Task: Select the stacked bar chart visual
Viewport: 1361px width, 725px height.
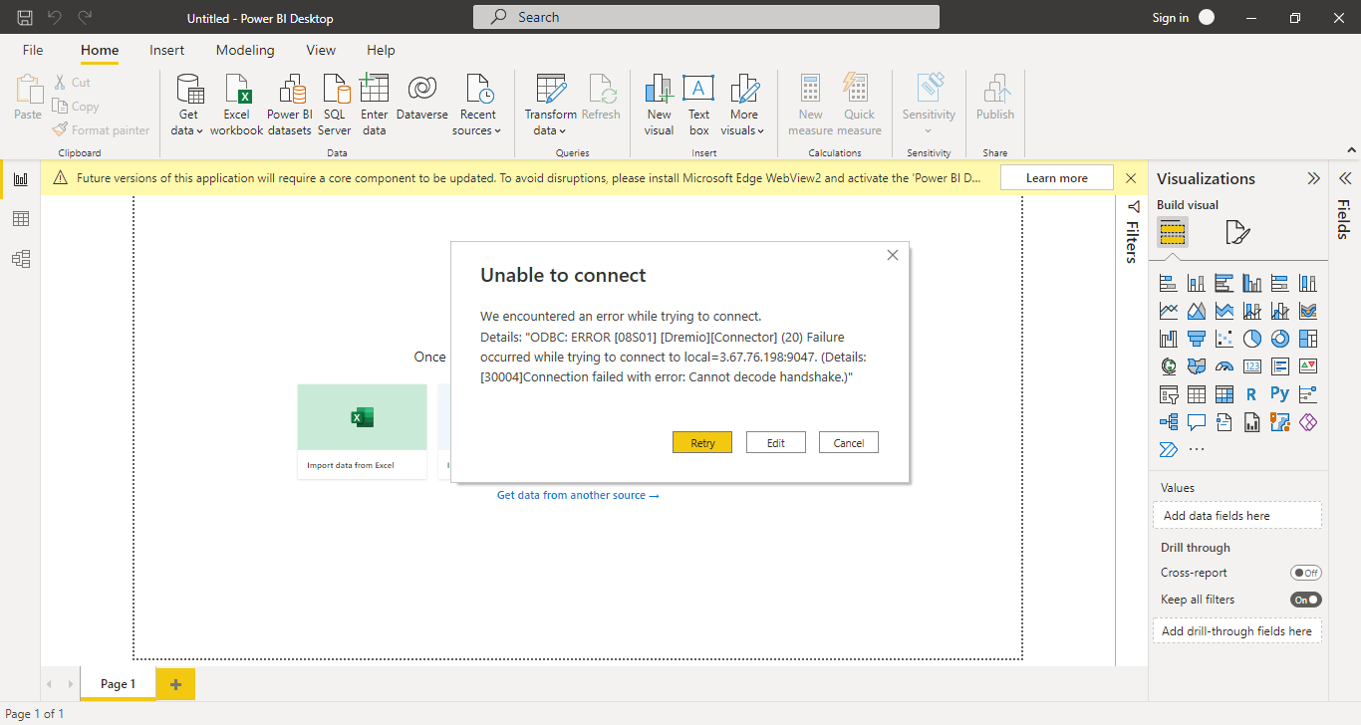Action: tap(1169, 284)
